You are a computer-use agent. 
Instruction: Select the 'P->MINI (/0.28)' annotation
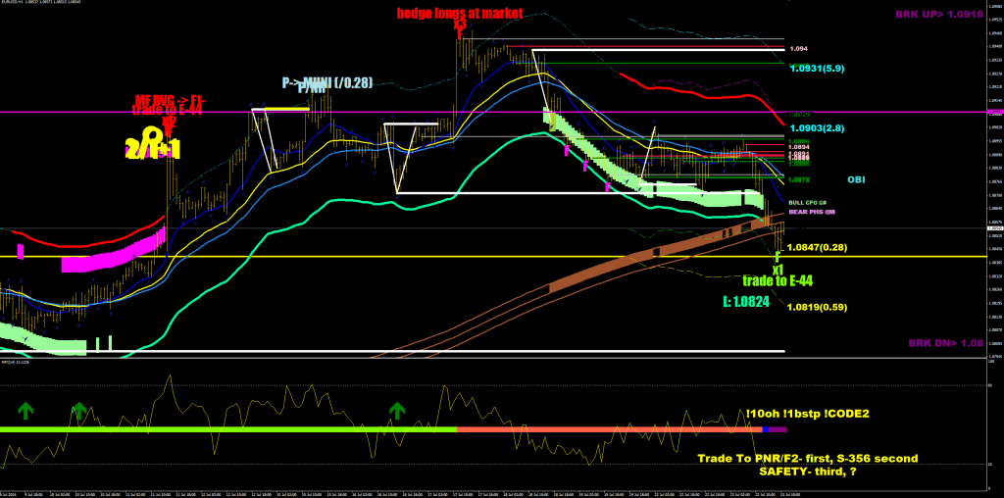326,83
